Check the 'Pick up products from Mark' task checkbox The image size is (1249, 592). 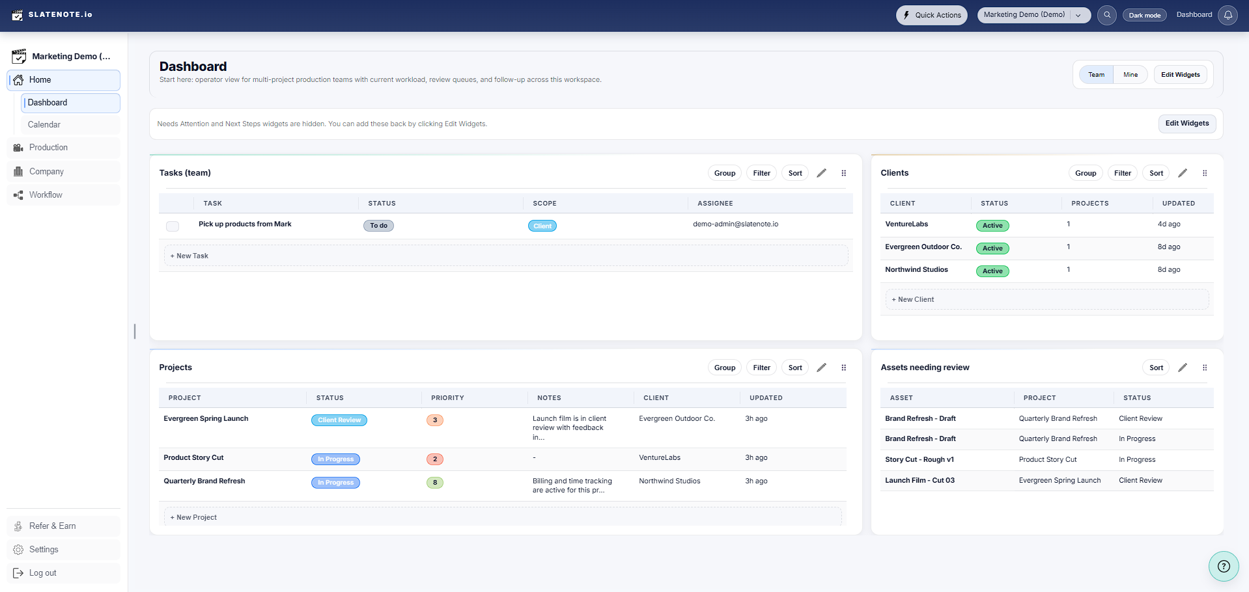click(172, 226)
